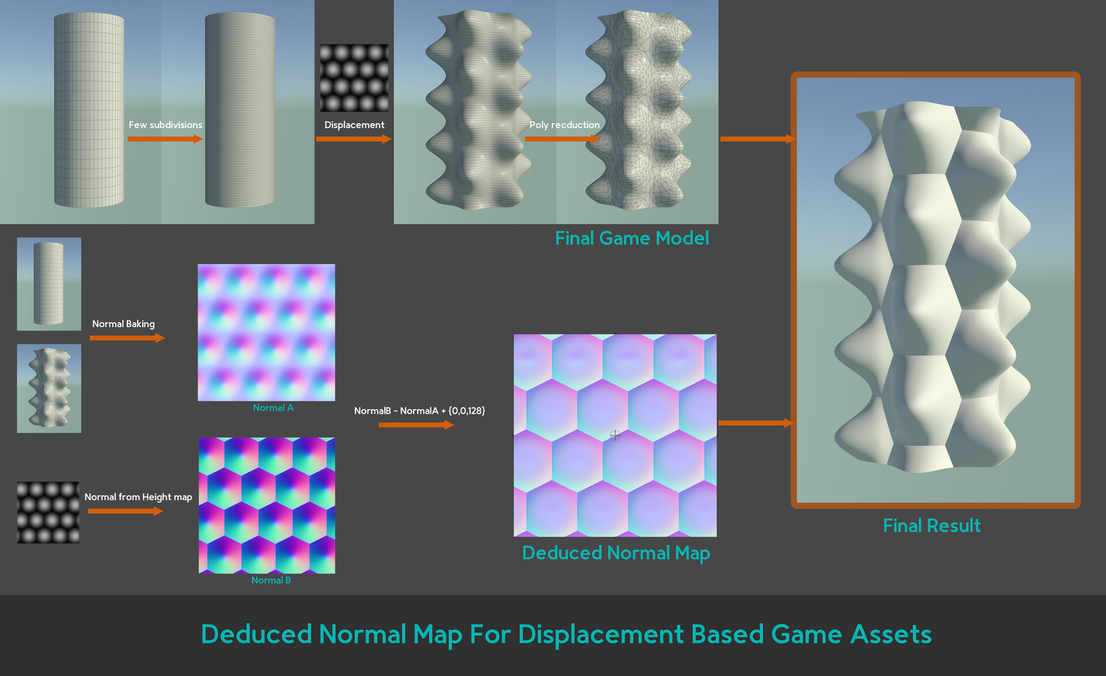Screen dimensions: 1106x676
Task: Toggle the Poly reduction step arrow
Action: (x=563, y=139)
